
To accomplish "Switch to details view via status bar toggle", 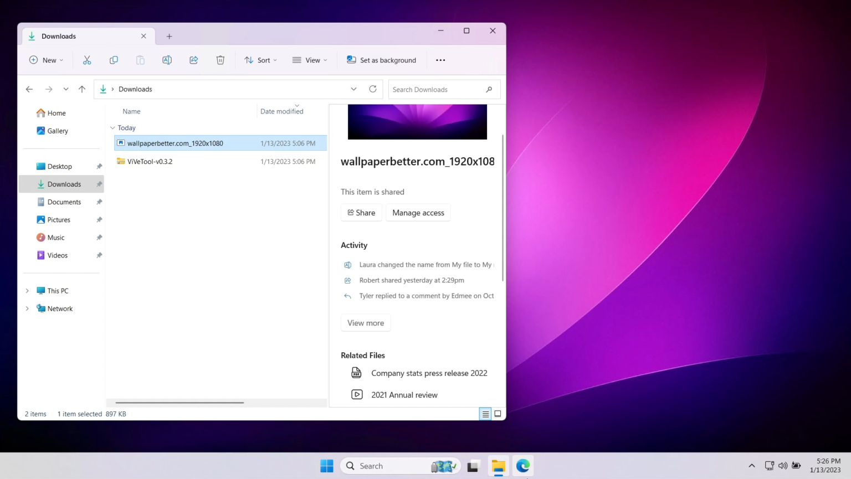I will pyautogui.click(x=485, y=414).
